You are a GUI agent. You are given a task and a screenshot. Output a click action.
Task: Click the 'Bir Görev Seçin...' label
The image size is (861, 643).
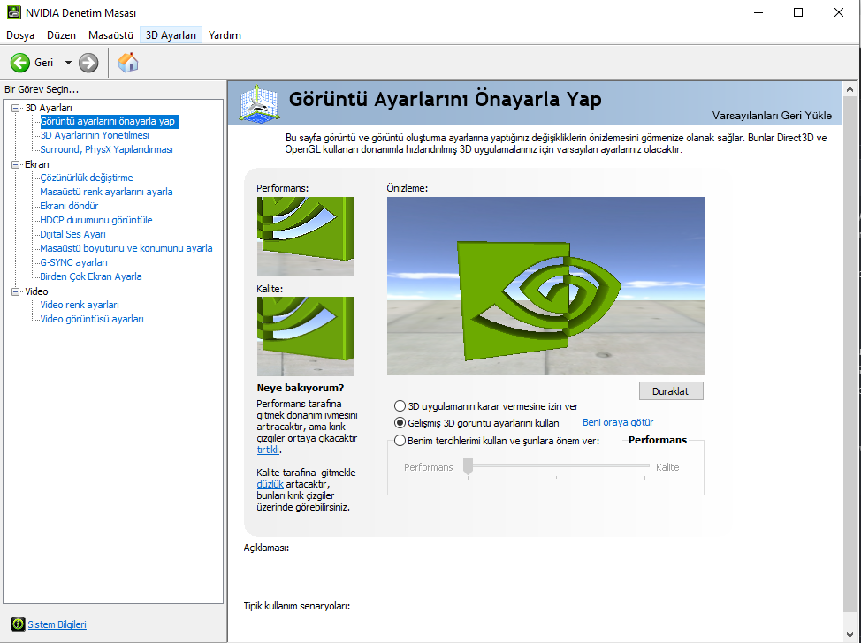42,89
